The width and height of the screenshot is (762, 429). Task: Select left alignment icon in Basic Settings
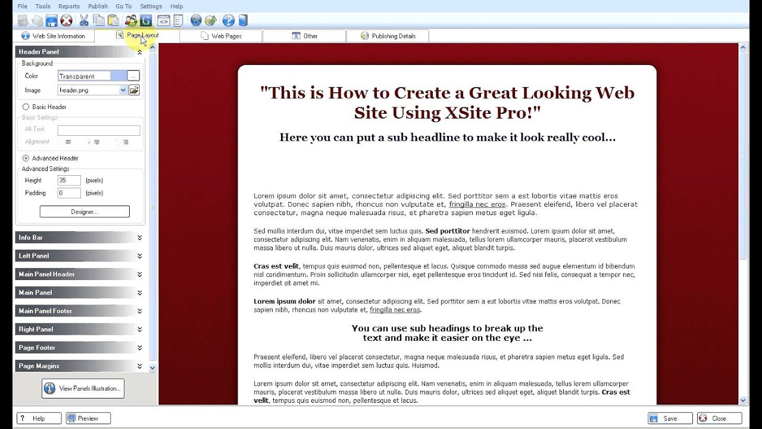pyautogui.click(x=68, y=142)
